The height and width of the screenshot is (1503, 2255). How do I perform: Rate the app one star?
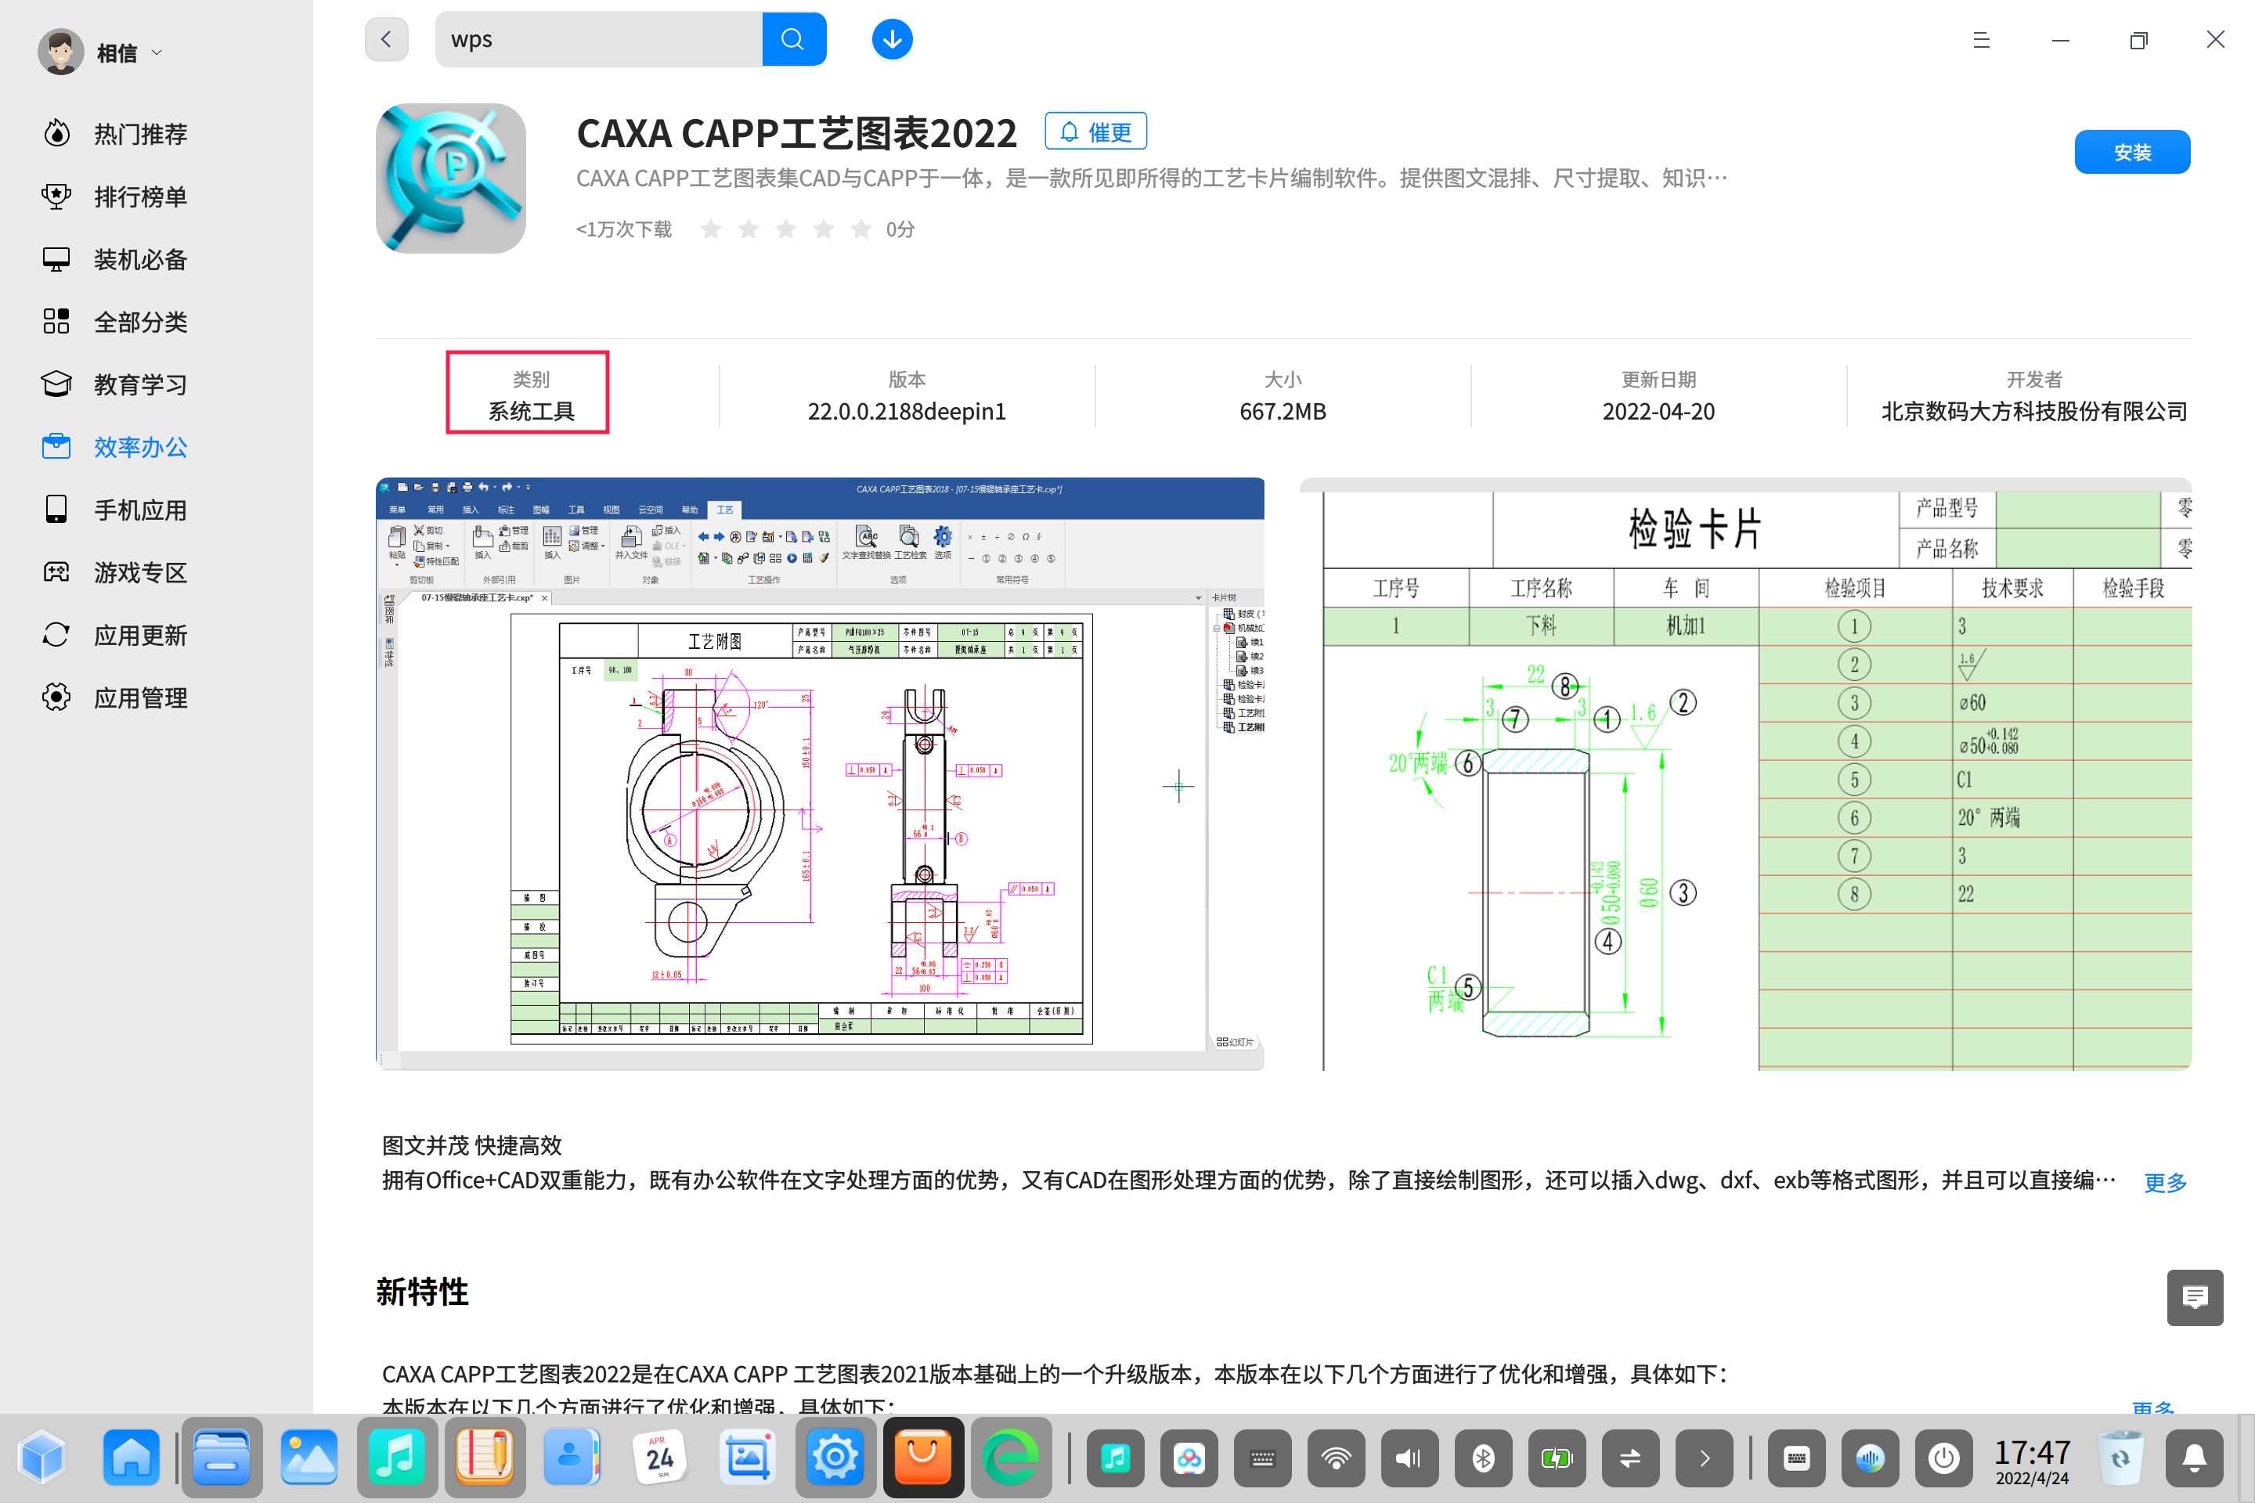[710, 229]
